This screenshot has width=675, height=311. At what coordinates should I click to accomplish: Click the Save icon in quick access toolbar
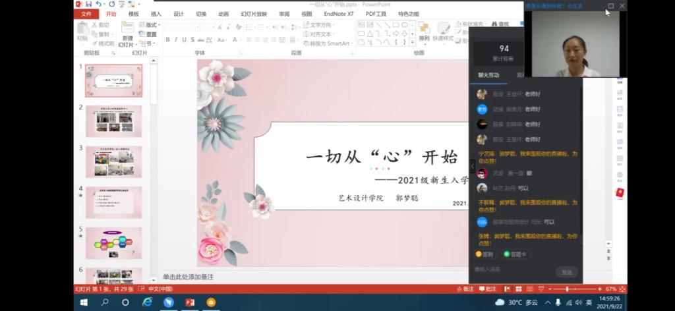86,4
